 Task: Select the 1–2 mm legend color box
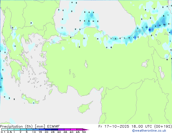[x=17, y=129]
